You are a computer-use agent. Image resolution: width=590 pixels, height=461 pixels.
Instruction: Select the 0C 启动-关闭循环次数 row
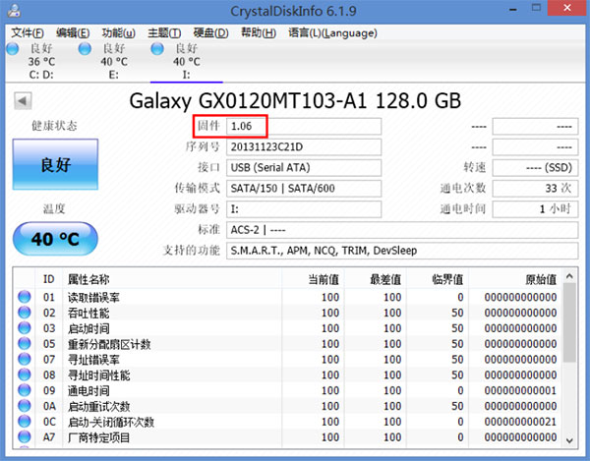tap(287, 422)
